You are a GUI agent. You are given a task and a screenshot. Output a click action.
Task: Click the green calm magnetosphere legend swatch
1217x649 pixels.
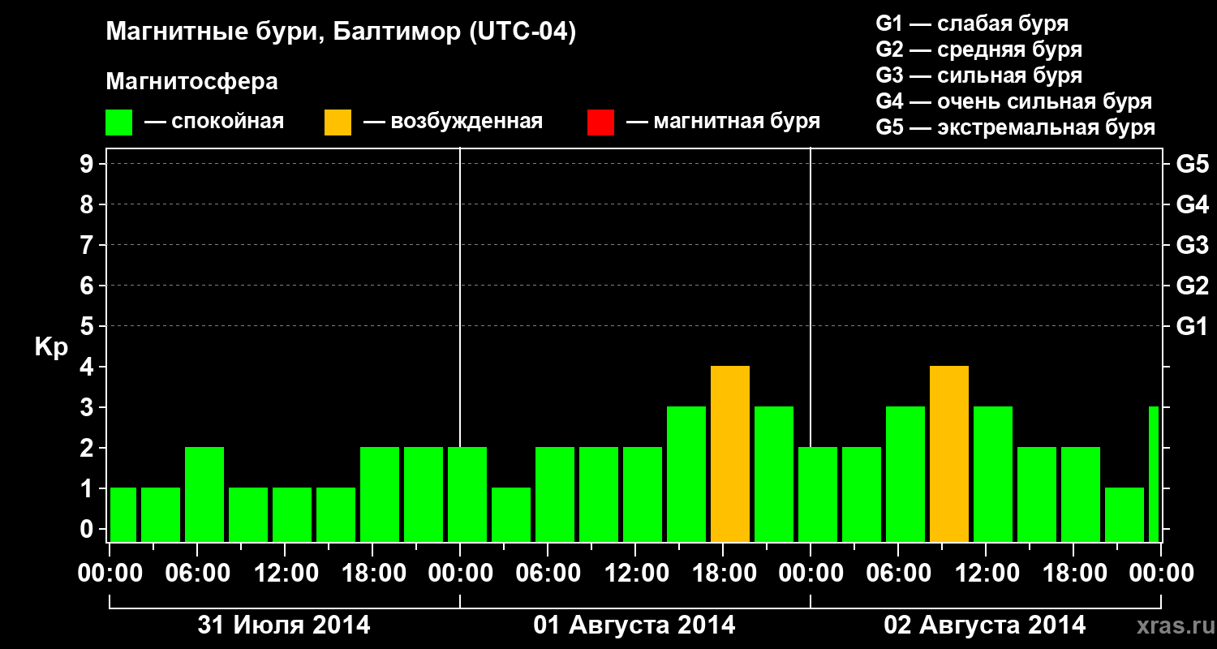click(118, 122)
